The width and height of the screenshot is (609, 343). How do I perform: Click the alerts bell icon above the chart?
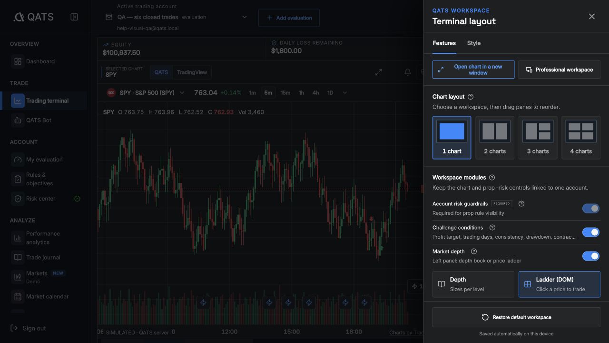coord(408,72)
